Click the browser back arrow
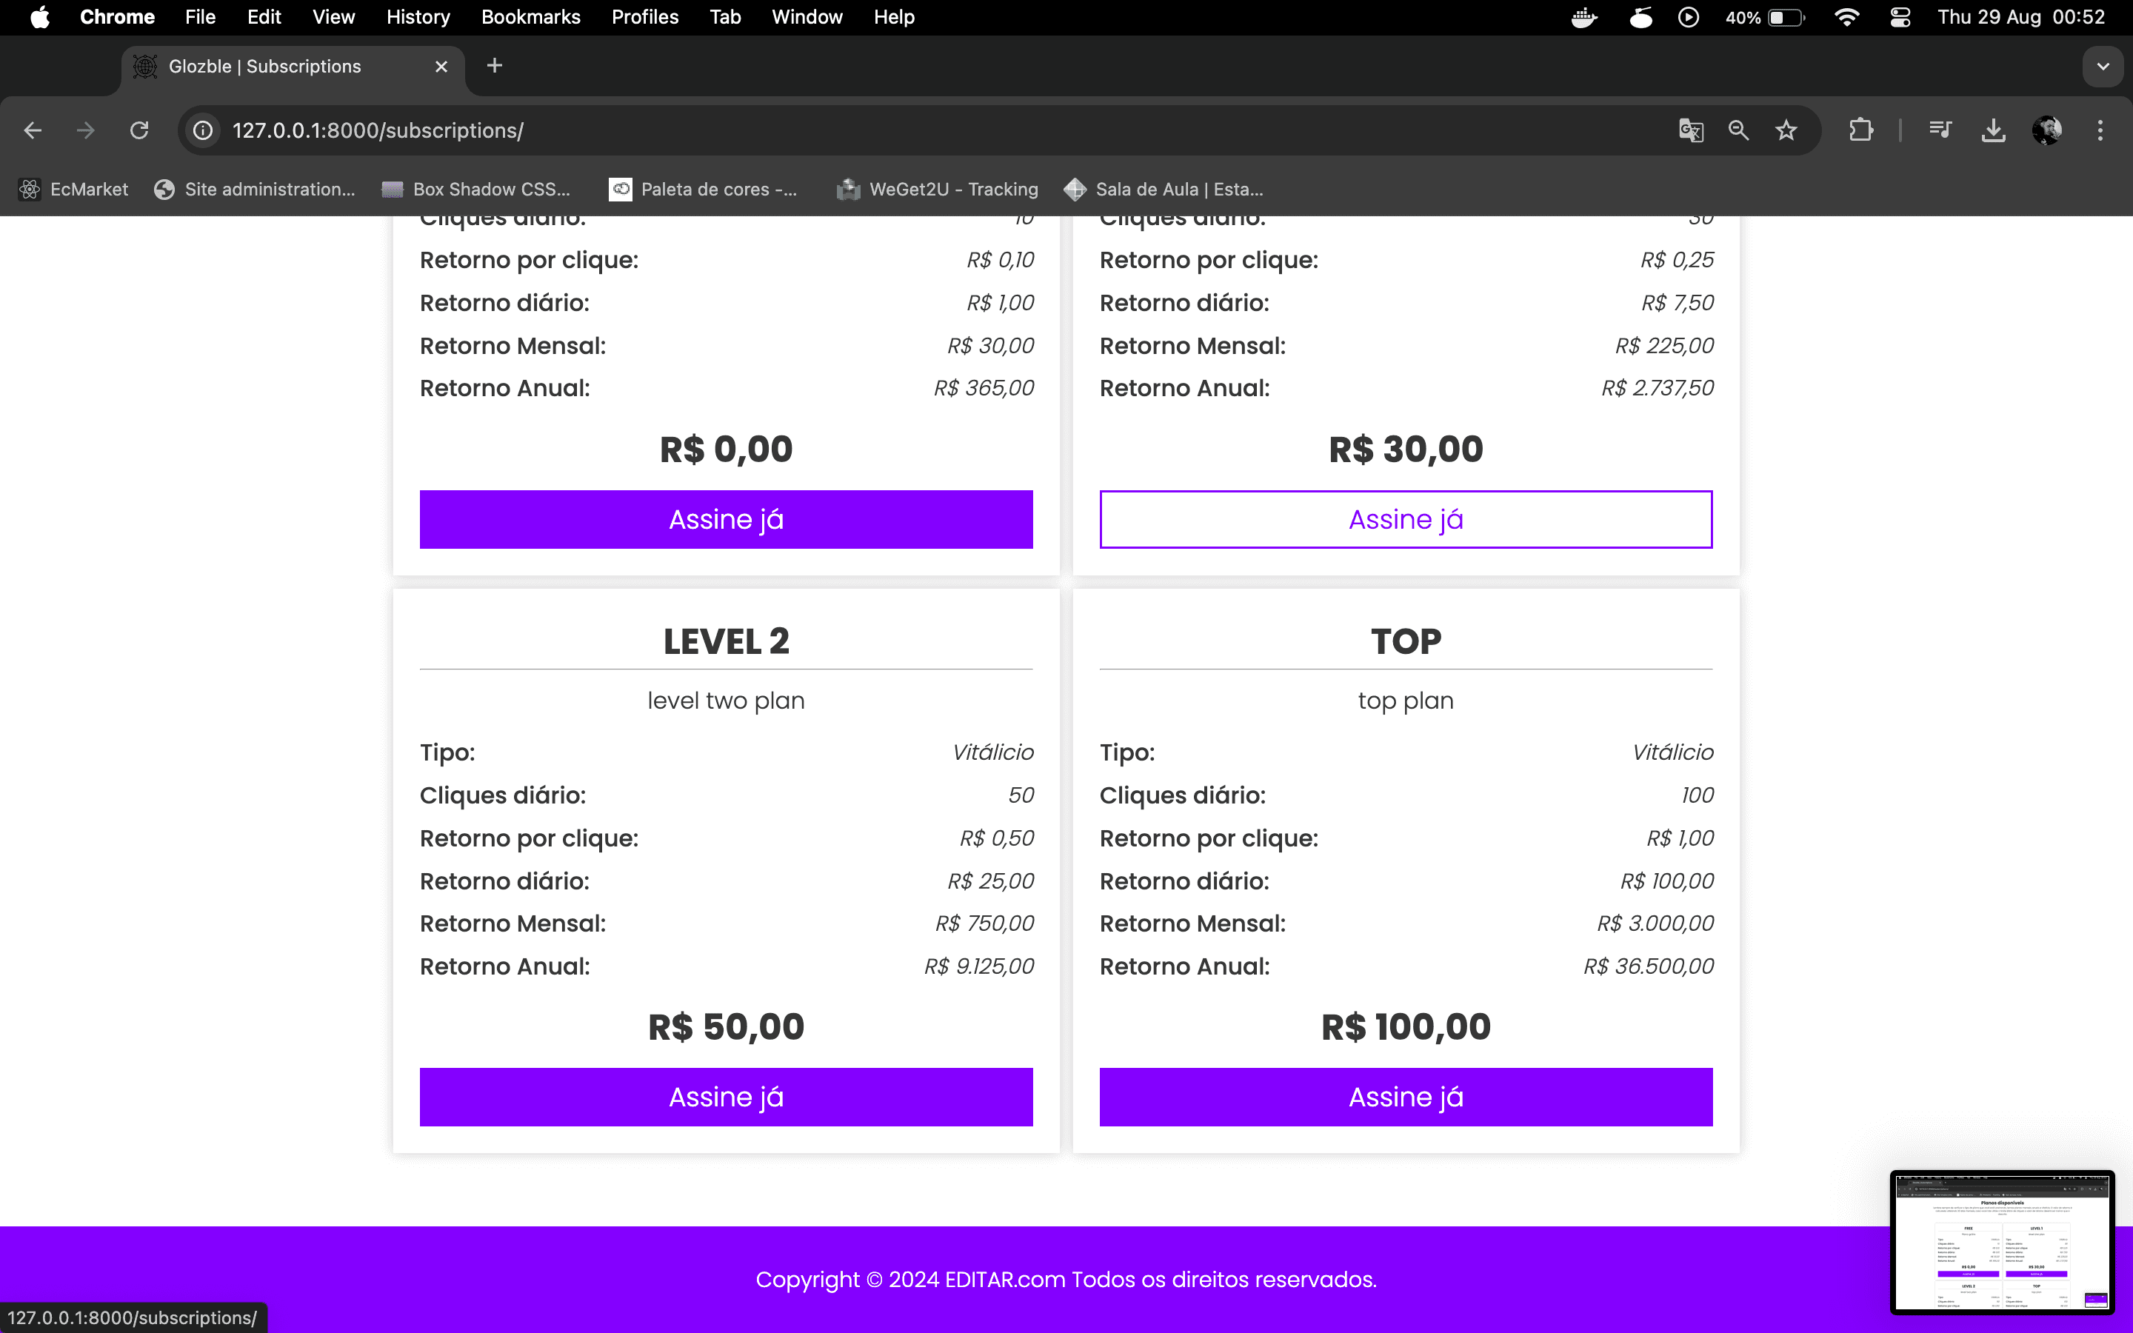The width and height of the screenshot is (2133, 1333). 33,130
